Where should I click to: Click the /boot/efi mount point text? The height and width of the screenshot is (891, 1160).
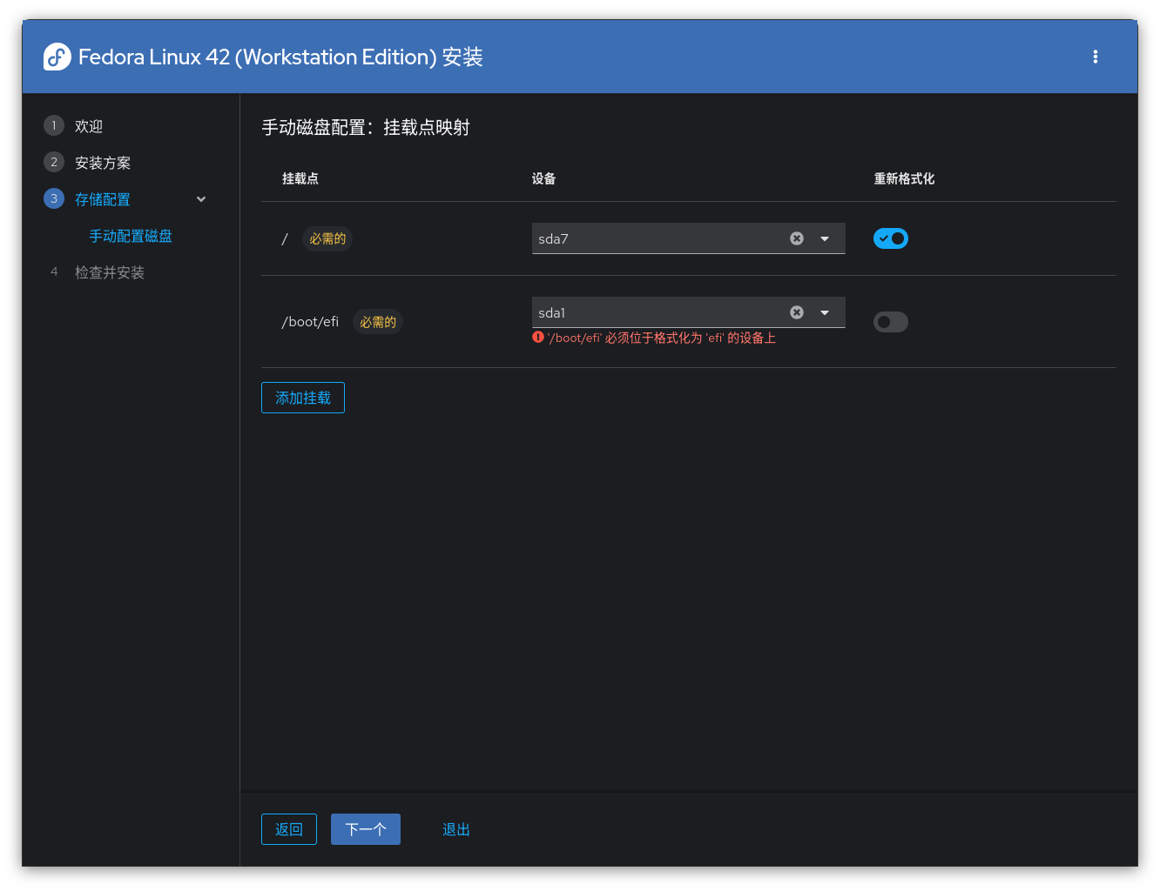(310, 322)
